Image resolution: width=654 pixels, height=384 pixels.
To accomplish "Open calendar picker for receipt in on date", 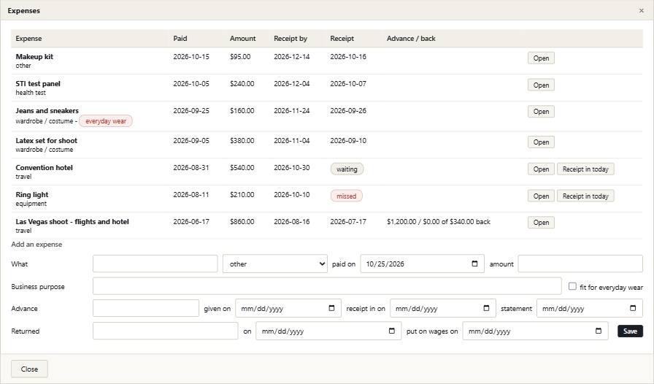I will 486,309.
